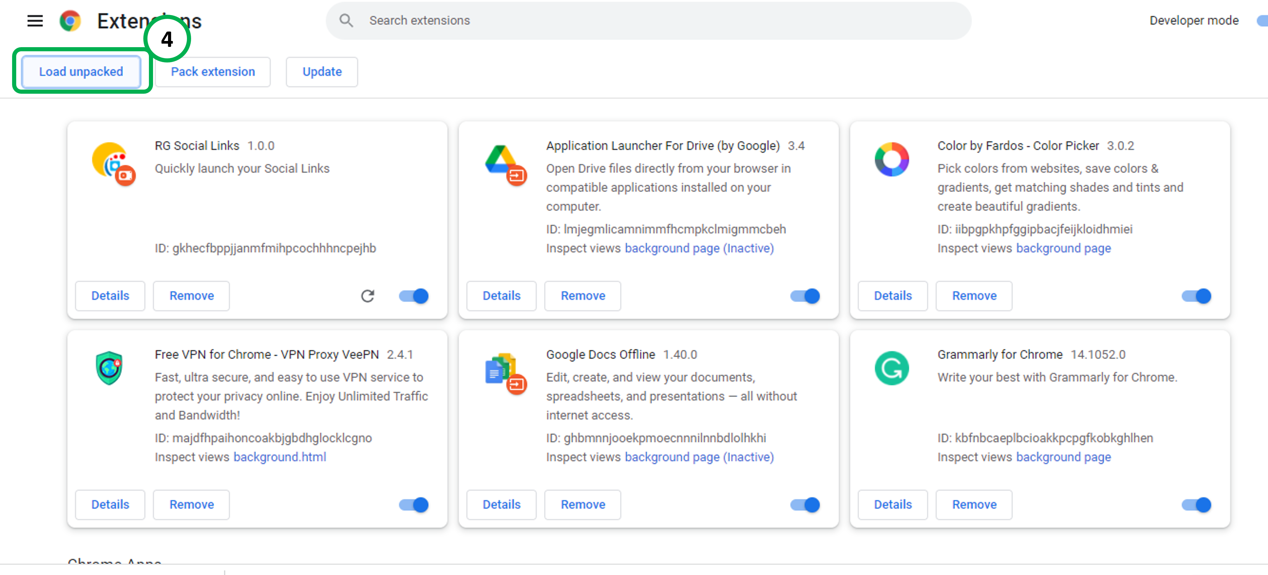1268x575 pixels.
Task: Click Application Launcher For Drive title
Action: pos(663,146)
